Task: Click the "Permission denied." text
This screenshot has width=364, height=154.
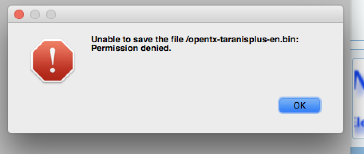Action: [x=131, y=48]
